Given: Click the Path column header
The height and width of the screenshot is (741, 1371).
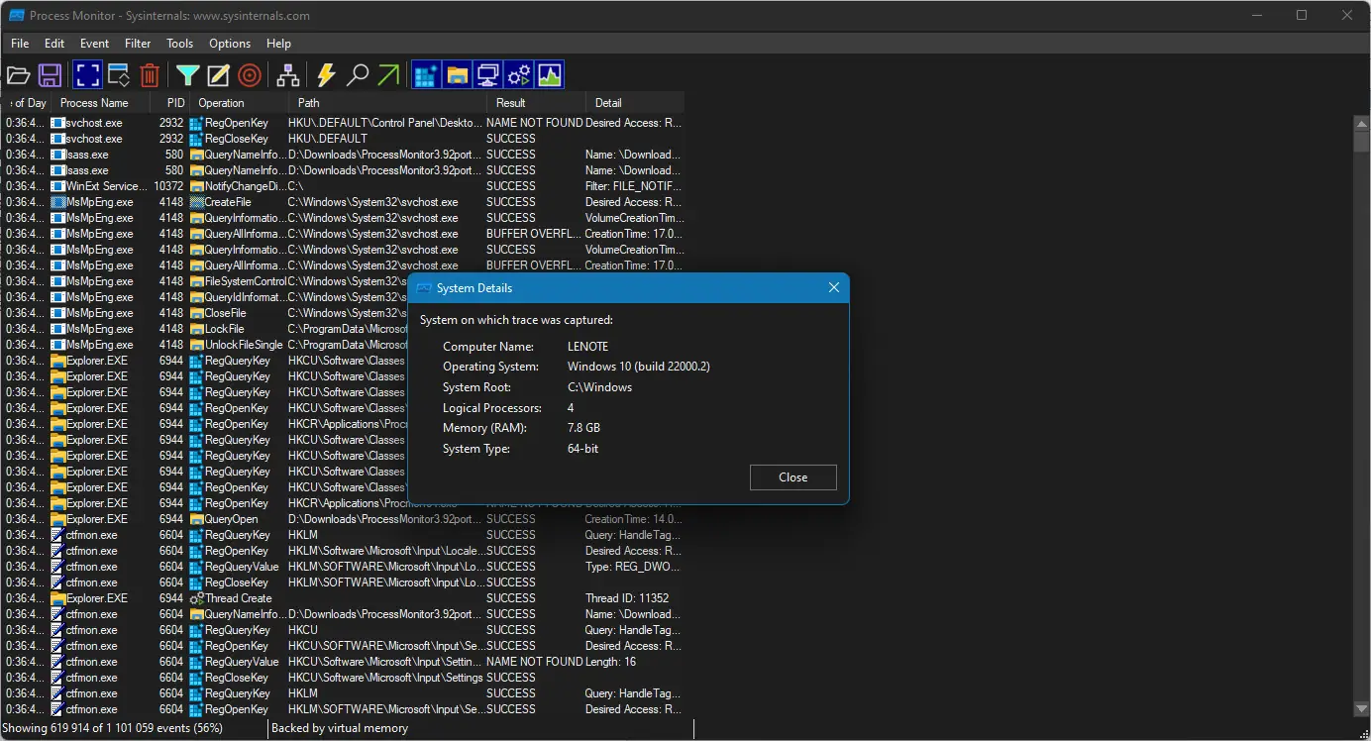Looking at the screenshot, I should [388, 103].
